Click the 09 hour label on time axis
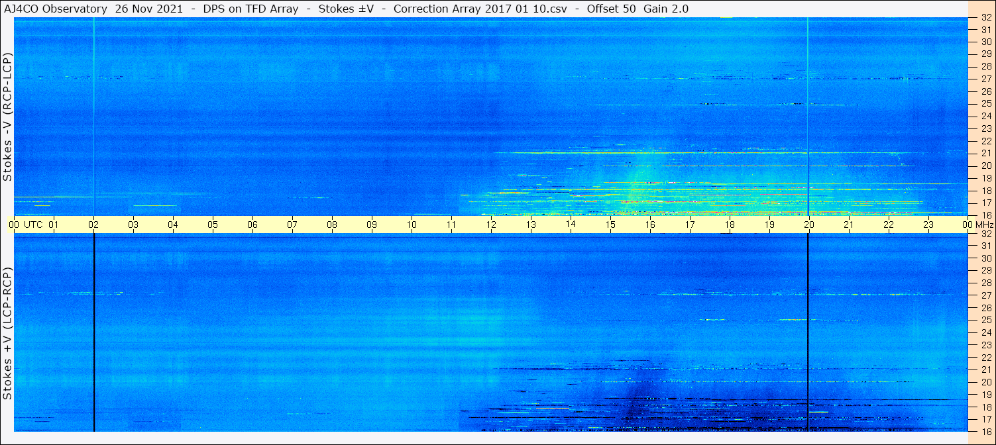996x445 pixels. [372, 224]
